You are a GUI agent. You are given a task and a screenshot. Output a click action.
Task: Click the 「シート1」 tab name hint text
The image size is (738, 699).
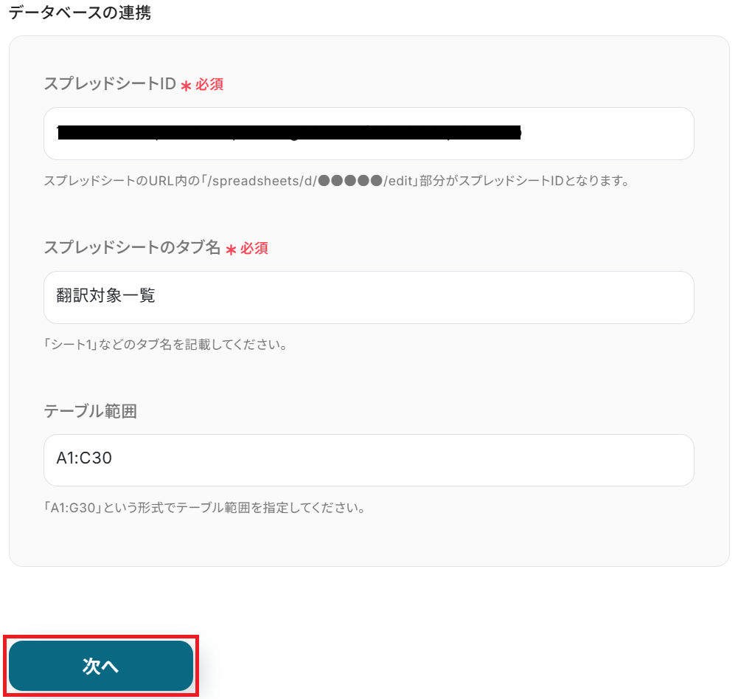pyautogui.click(x=71, y=345)
